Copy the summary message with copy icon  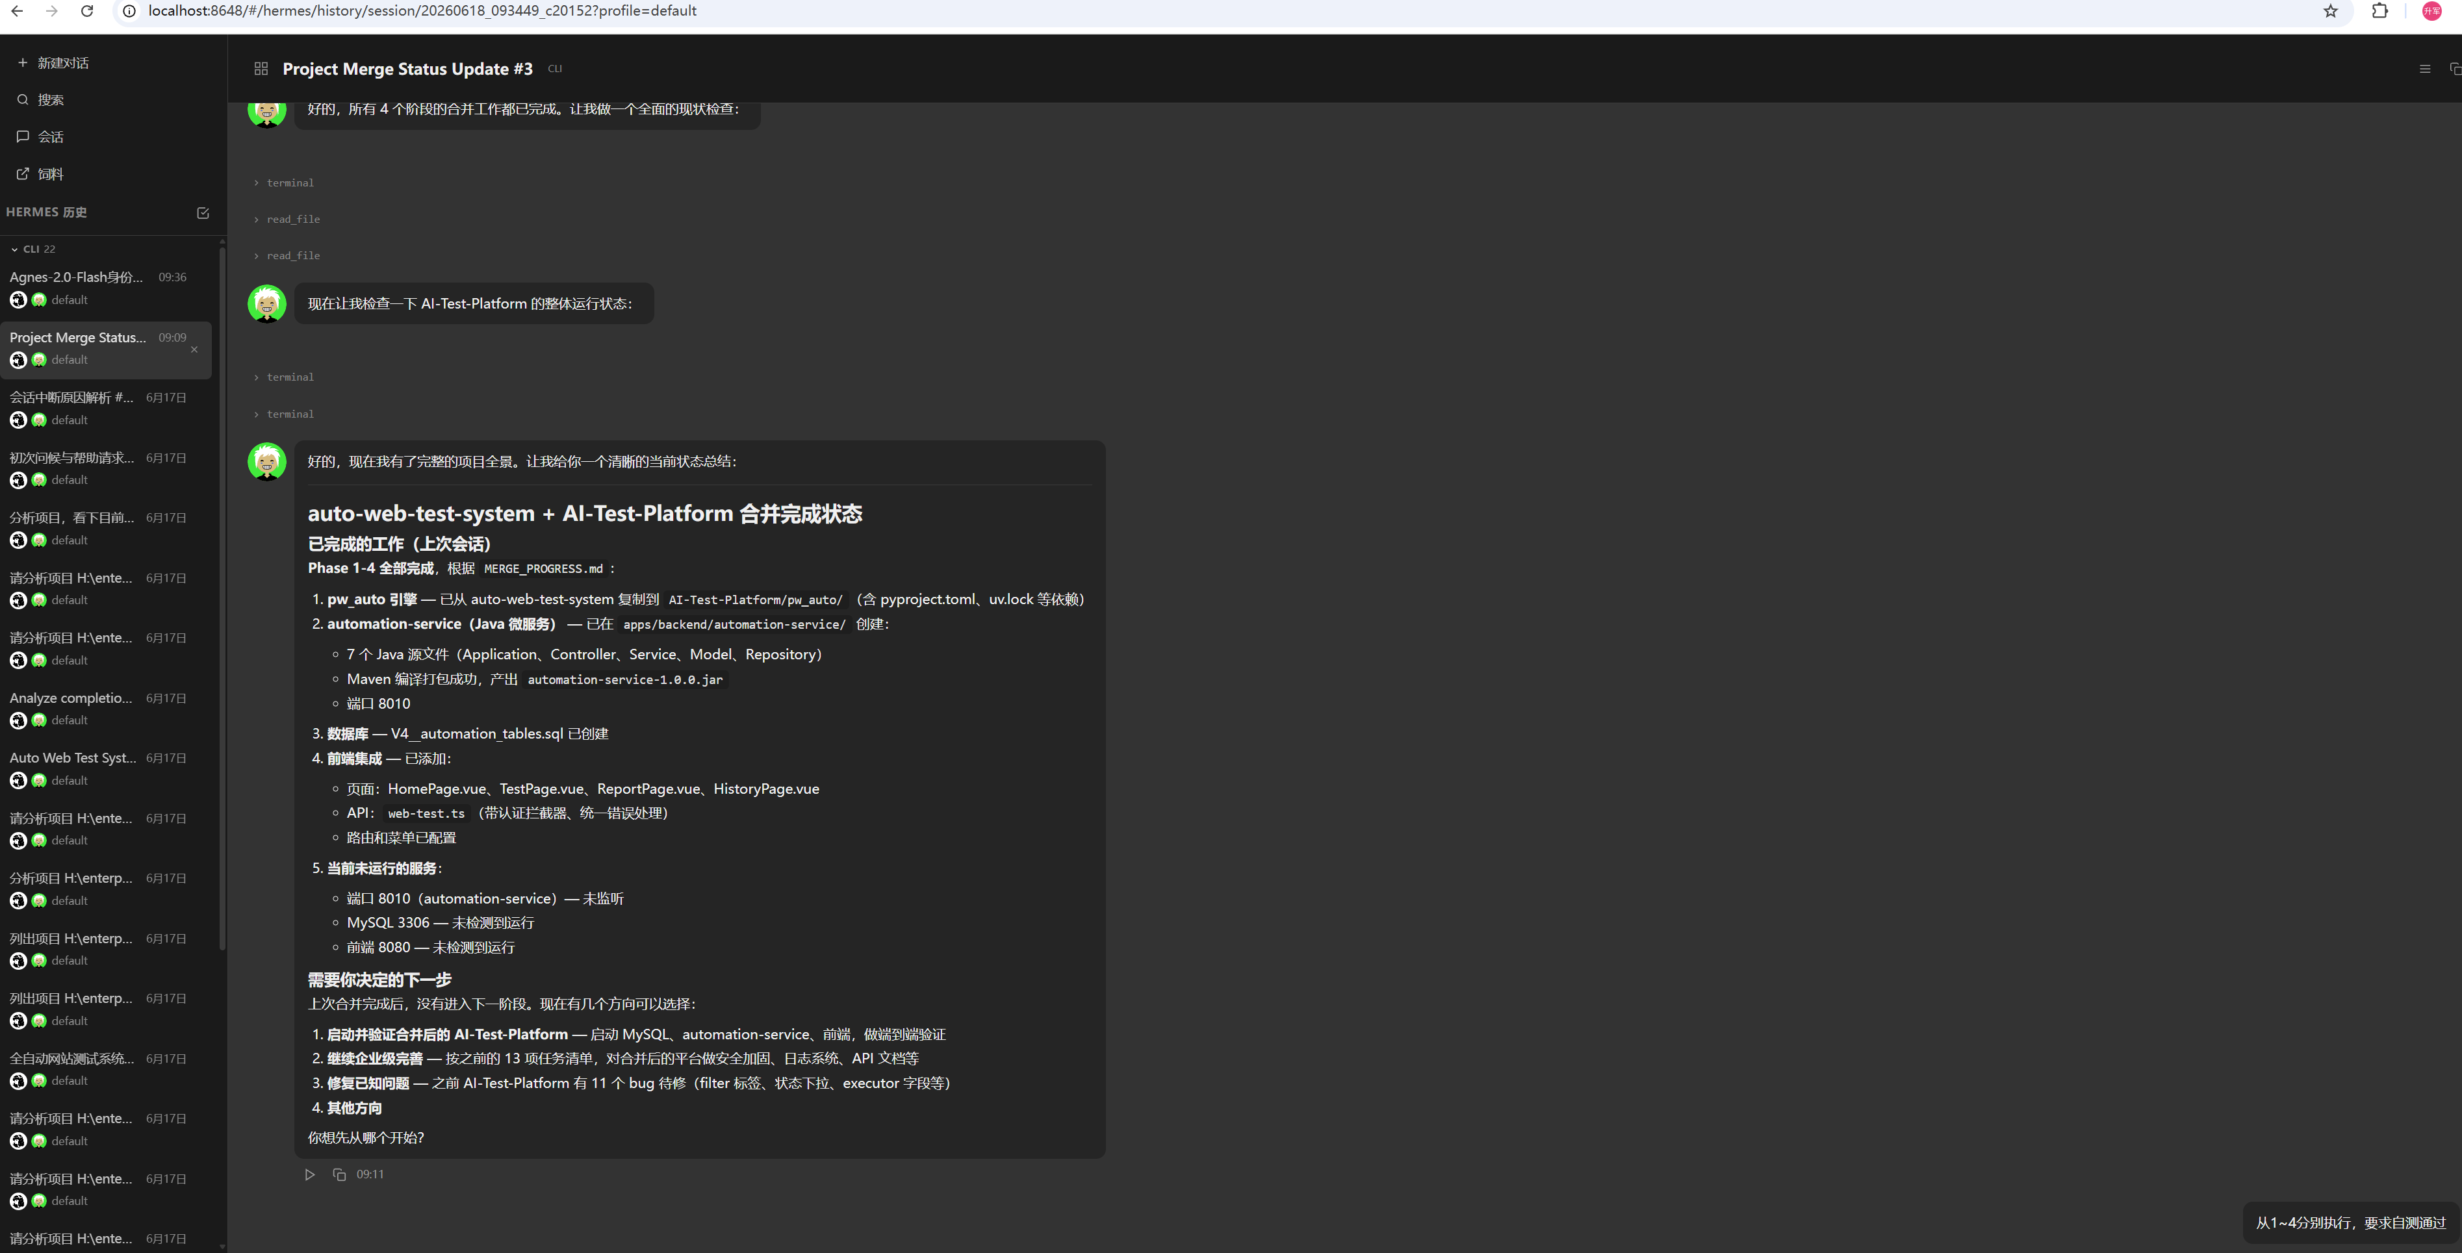click(x=339, y=1174)
